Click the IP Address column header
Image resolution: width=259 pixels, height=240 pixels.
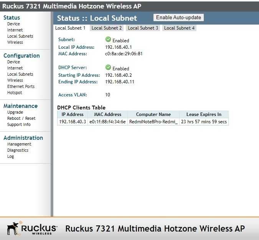tap(73, 114)
